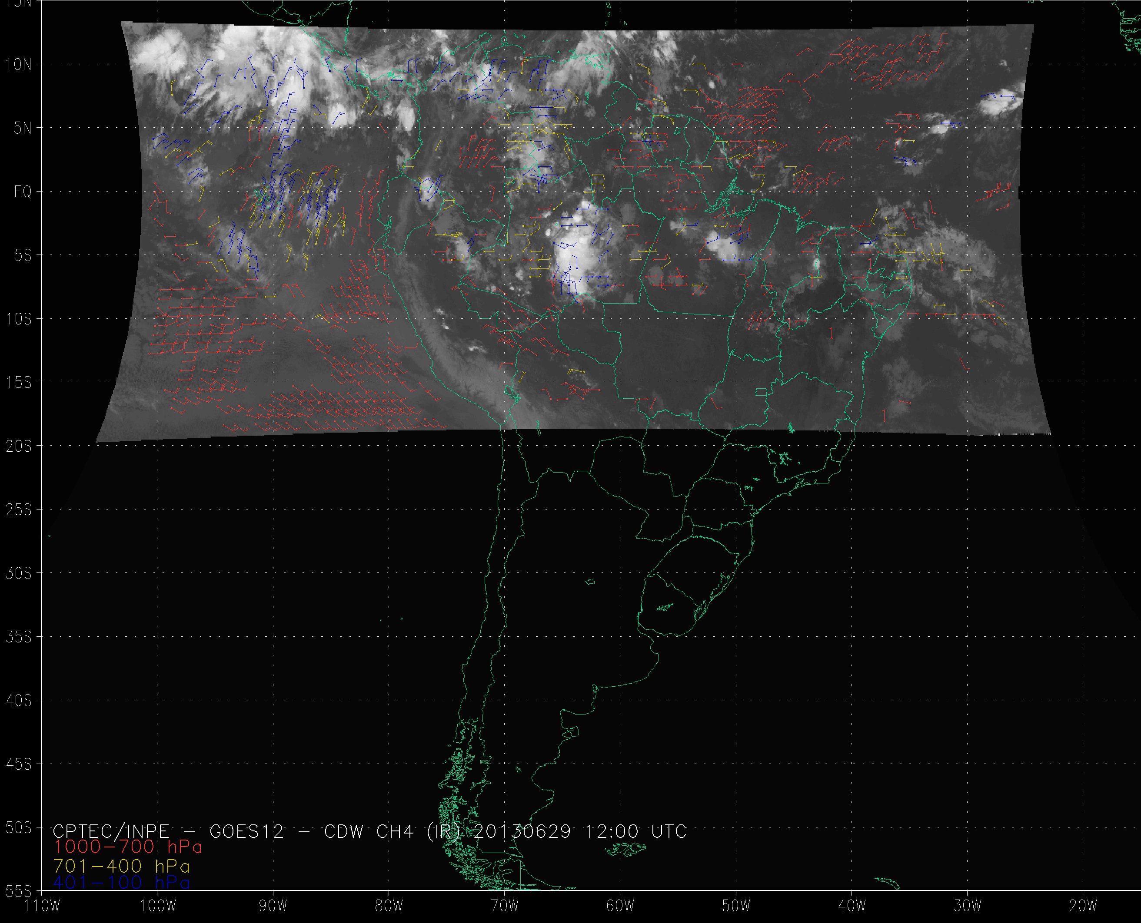Click the 30W longitude label
The height and width of the screenshot is (923, 1141).
point(968,906)
